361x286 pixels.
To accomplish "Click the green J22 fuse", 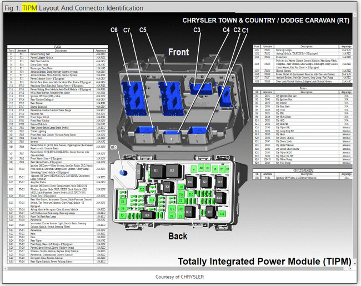I will [x=142, y=189].
